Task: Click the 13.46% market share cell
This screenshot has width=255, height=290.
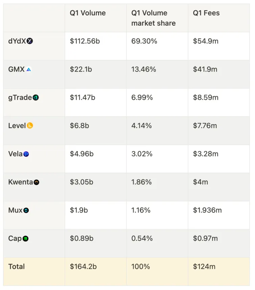Action: tap(144, 69)
